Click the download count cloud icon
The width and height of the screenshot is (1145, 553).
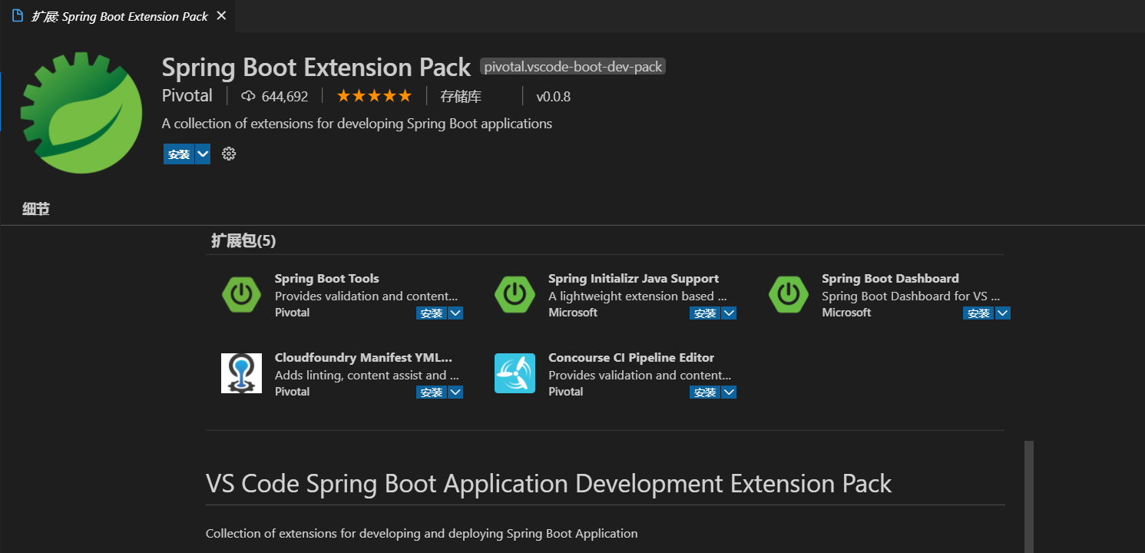248,96
